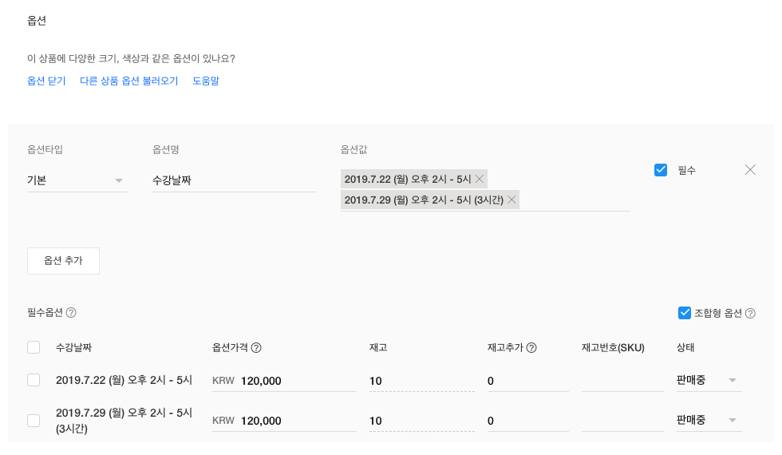Check the 2019.7.22 option row checkbox
The image size is (782, 455).
pyautogui.click(x=34, y=381)
